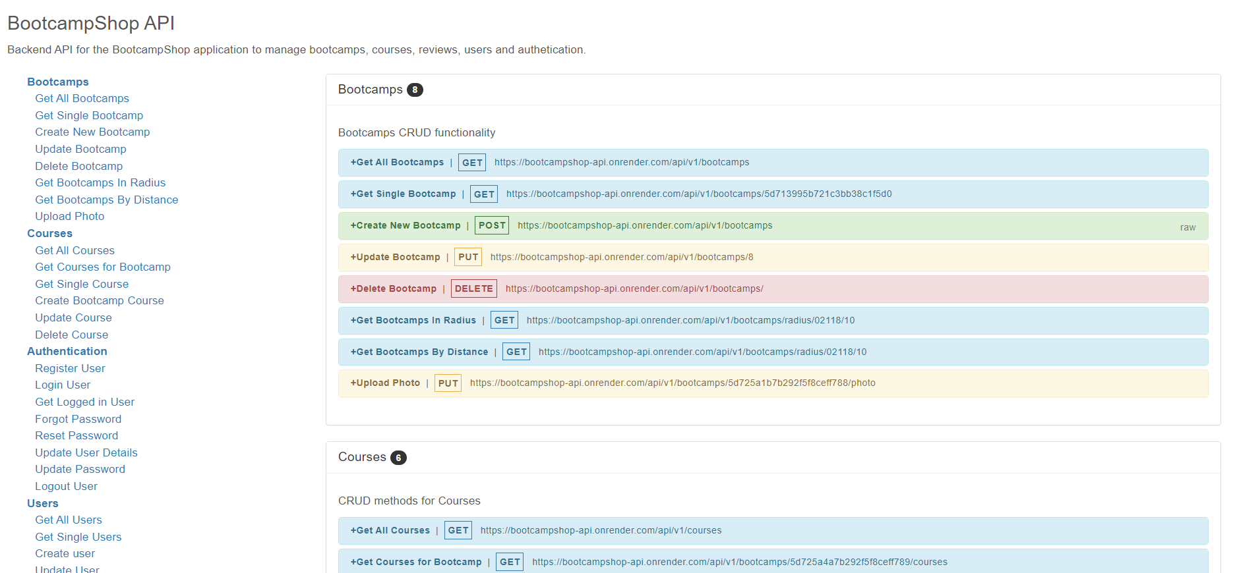Go to Get All Bootcamps sidebar link

coord(82,98)
